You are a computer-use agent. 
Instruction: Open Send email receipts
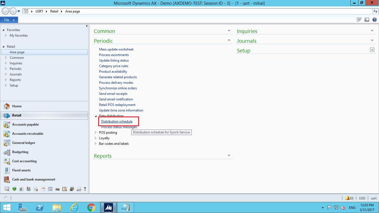113,94
